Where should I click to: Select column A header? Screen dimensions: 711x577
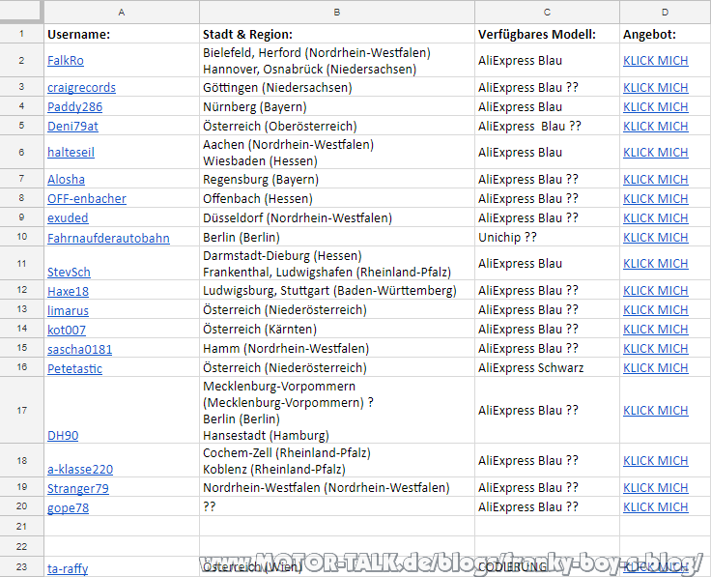click(122, 13)
